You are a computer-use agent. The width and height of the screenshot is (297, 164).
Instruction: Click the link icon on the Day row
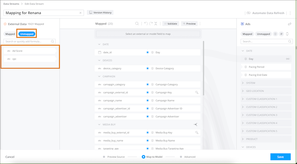pos(287,59)
